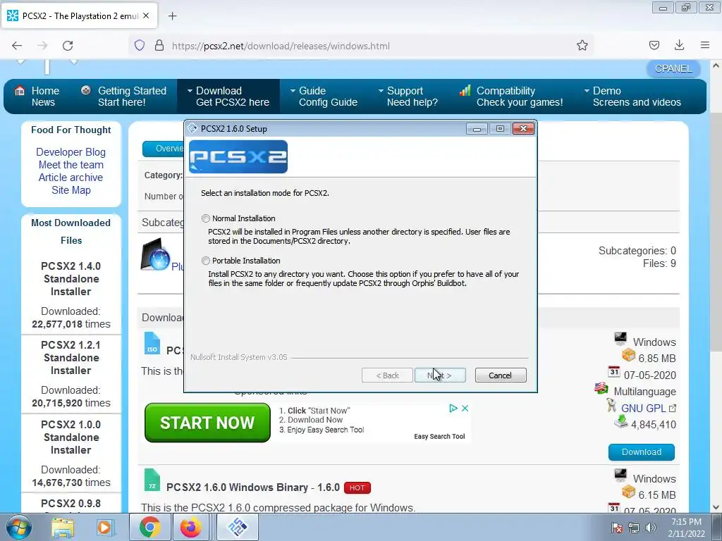This screenshot has height=541, width=722.
Task: Open a new browser tab
Action: 172,16
